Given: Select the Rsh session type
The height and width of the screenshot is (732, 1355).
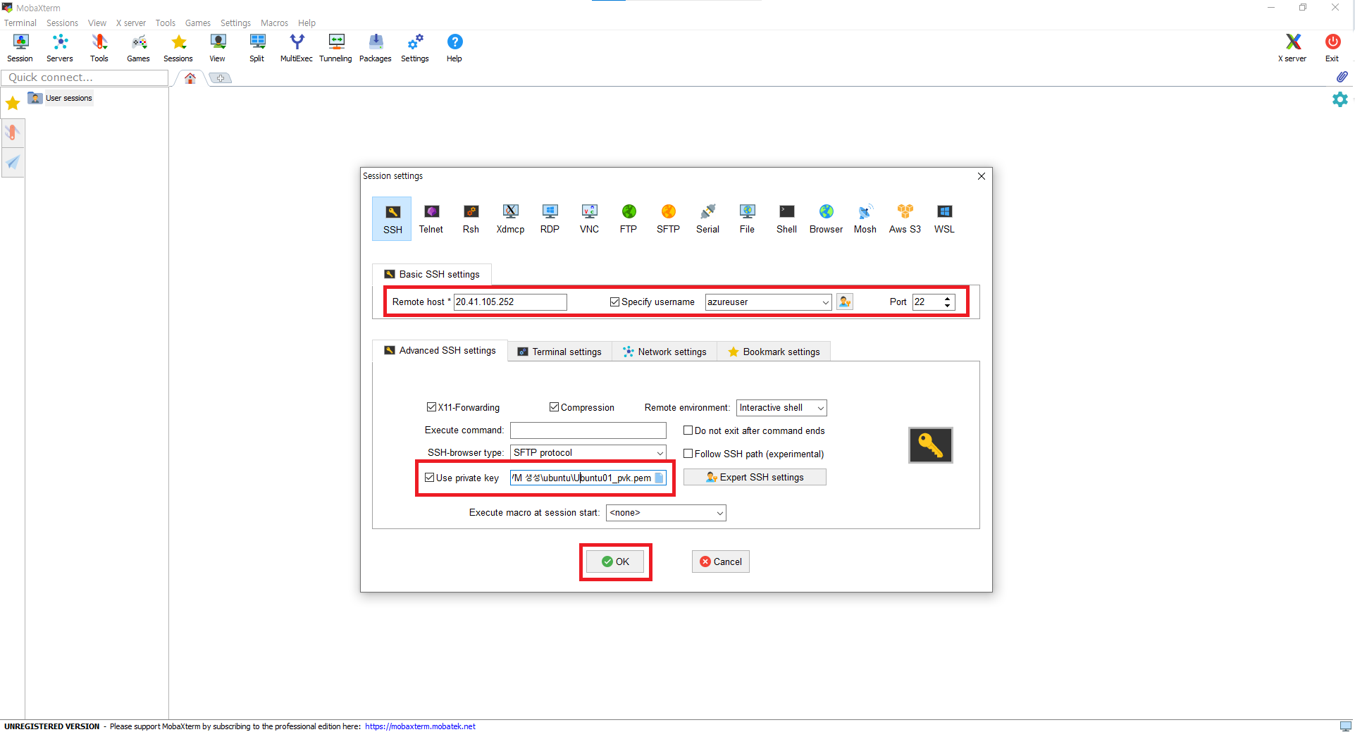Looking at the screenshot, I should 471,219.
